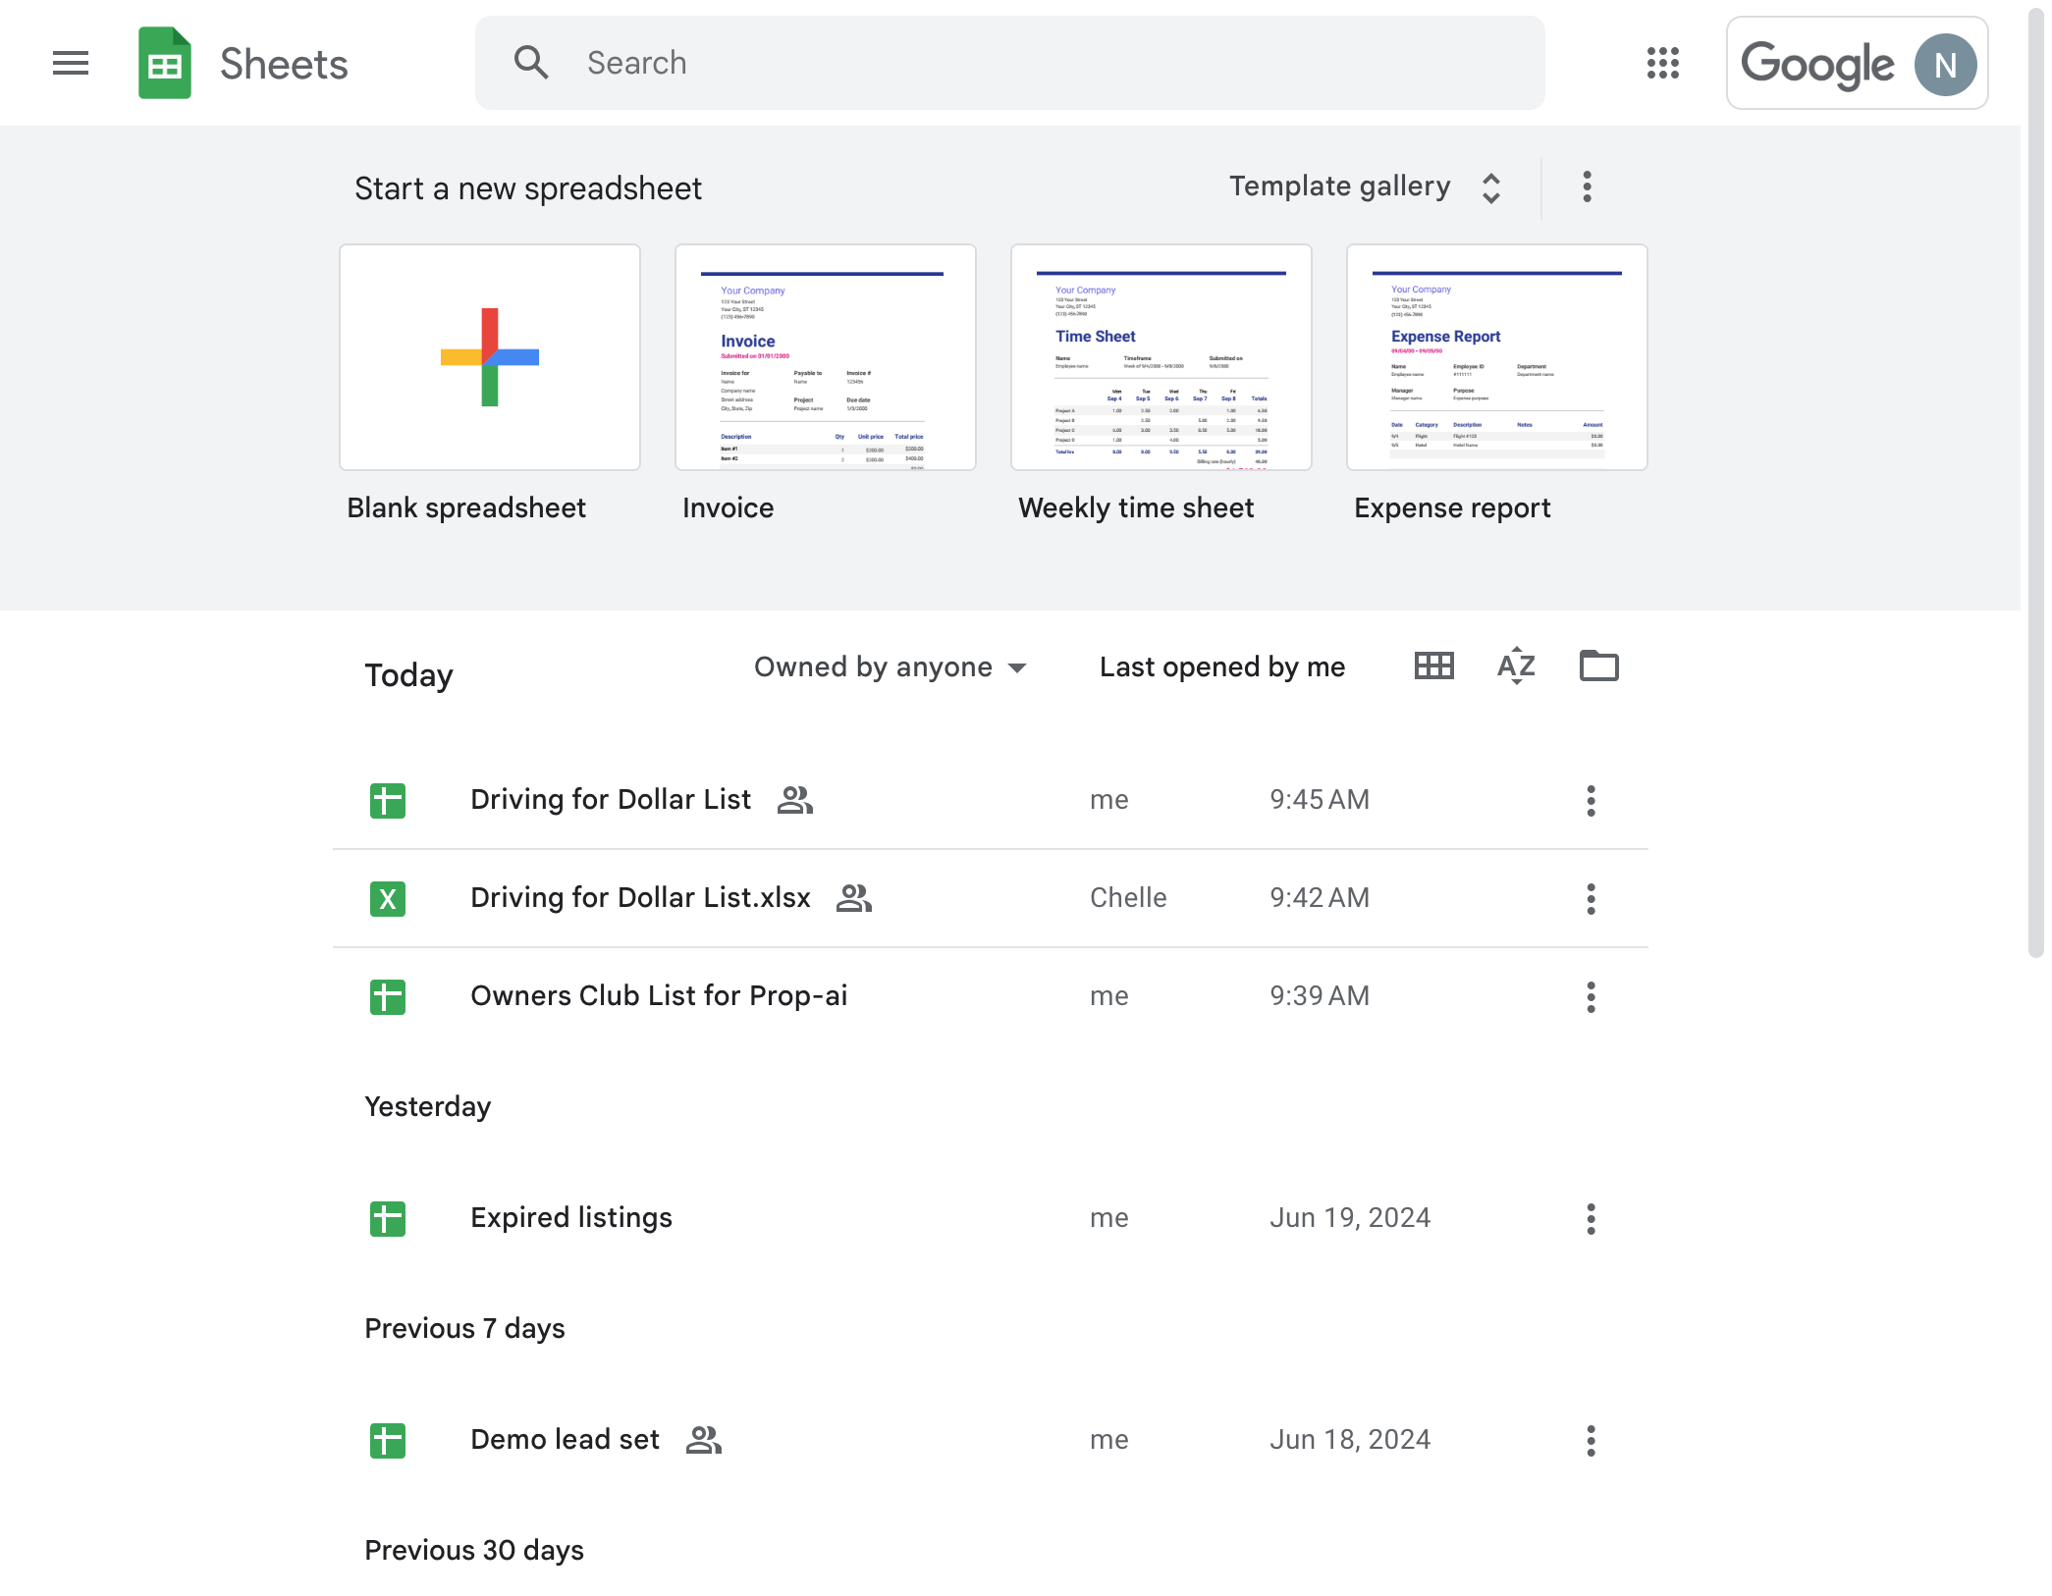Image resolution: width=2052 pixels, height=1596 pixels.
Task: More options for Driving for Dollar List
Action: [x=1591, y=800]
